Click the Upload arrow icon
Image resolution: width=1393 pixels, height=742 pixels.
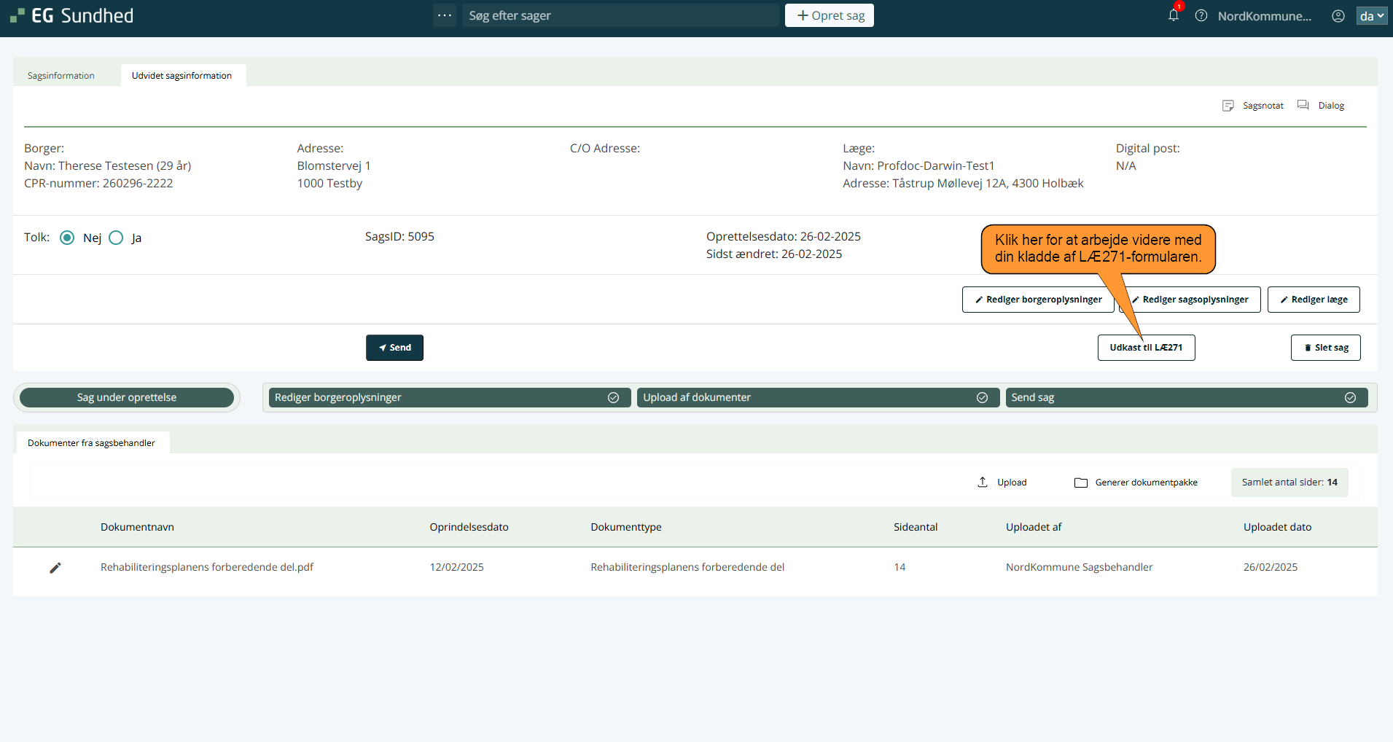point(983,482)
